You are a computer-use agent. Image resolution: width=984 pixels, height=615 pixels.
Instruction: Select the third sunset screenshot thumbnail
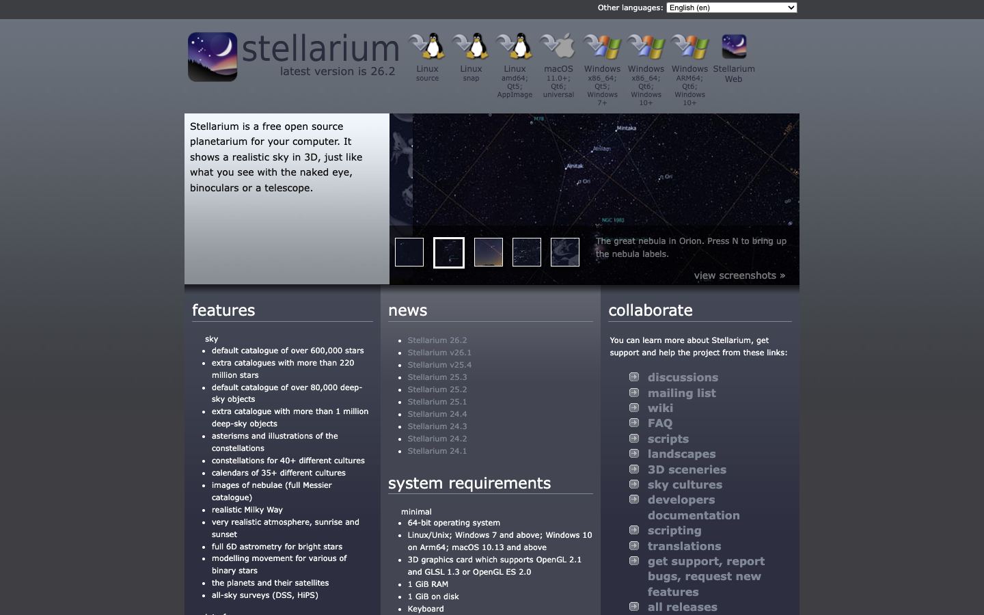(489, 252)
